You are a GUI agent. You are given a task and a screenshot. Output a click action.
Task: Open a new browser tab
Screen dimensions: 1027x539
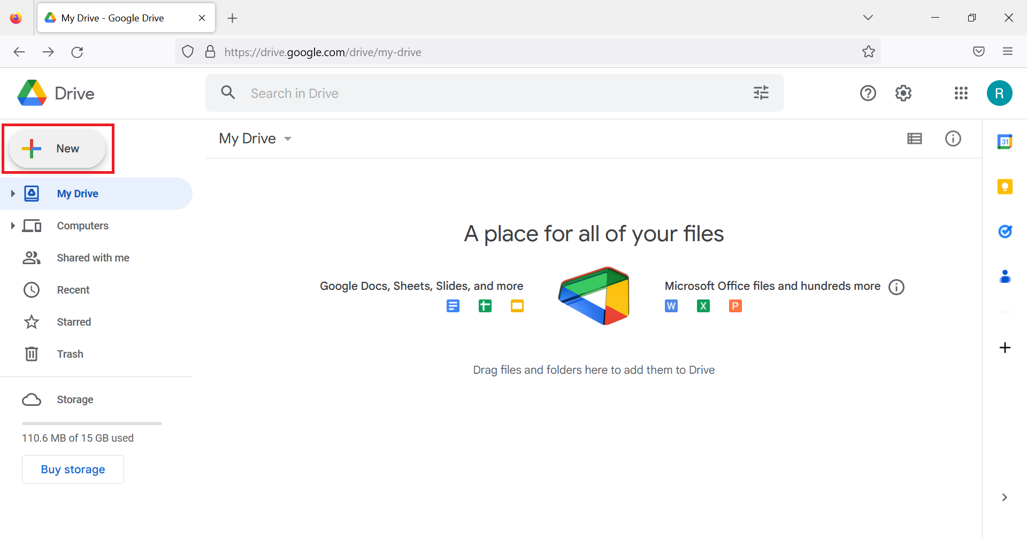tap(232, 18)
